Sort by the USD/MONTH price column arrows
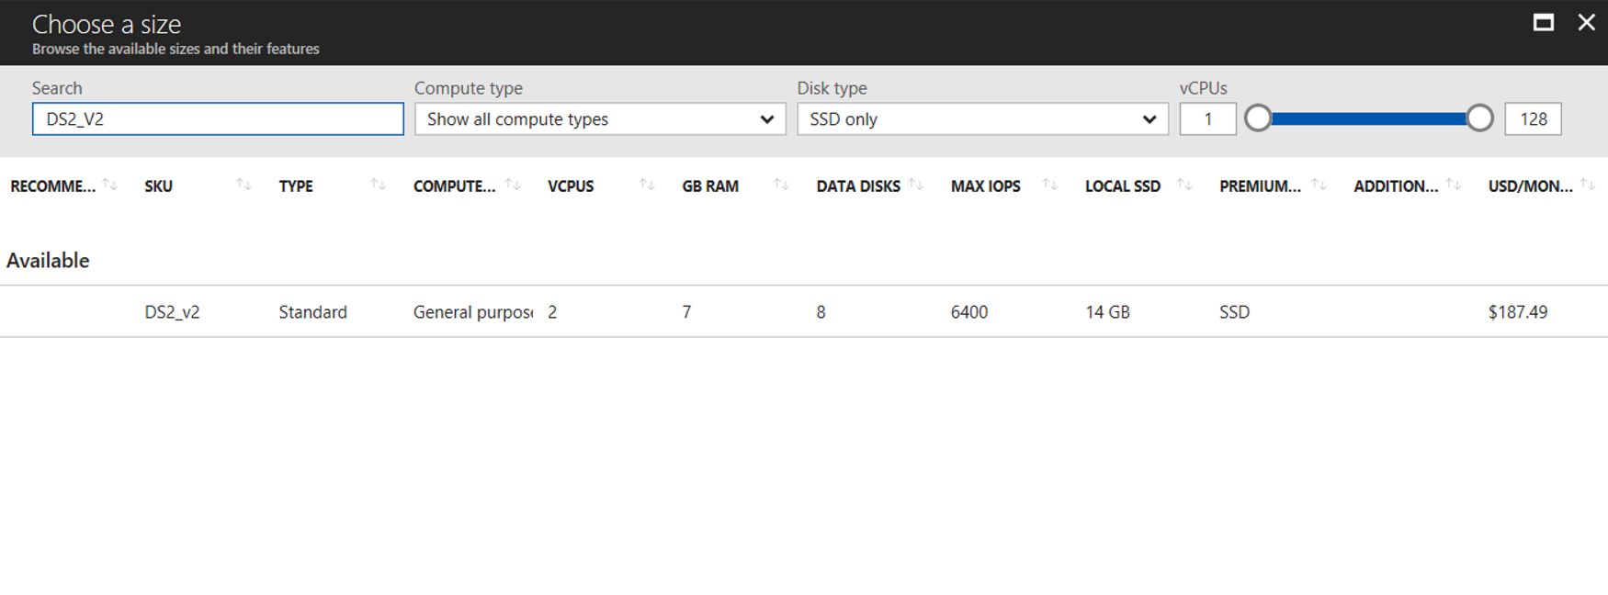Screen dimensions: 1608x595 click(1587, 185)
